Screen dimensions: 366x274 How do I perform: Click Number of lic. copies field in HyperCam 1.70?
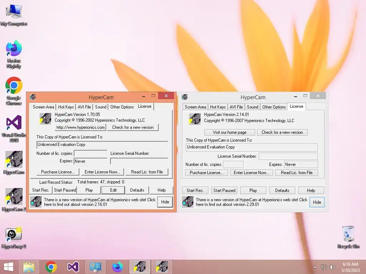[x=90, y=153]
